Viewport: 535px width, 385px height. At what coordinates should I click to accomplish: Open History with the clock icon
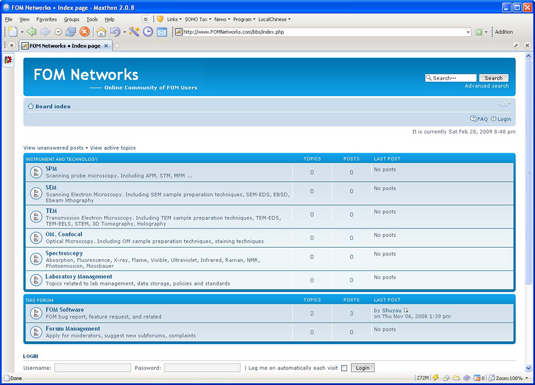148,31
